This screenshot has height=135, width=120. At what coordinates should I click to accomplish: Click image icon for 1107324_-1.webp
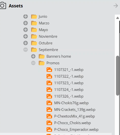coord(49,89)
